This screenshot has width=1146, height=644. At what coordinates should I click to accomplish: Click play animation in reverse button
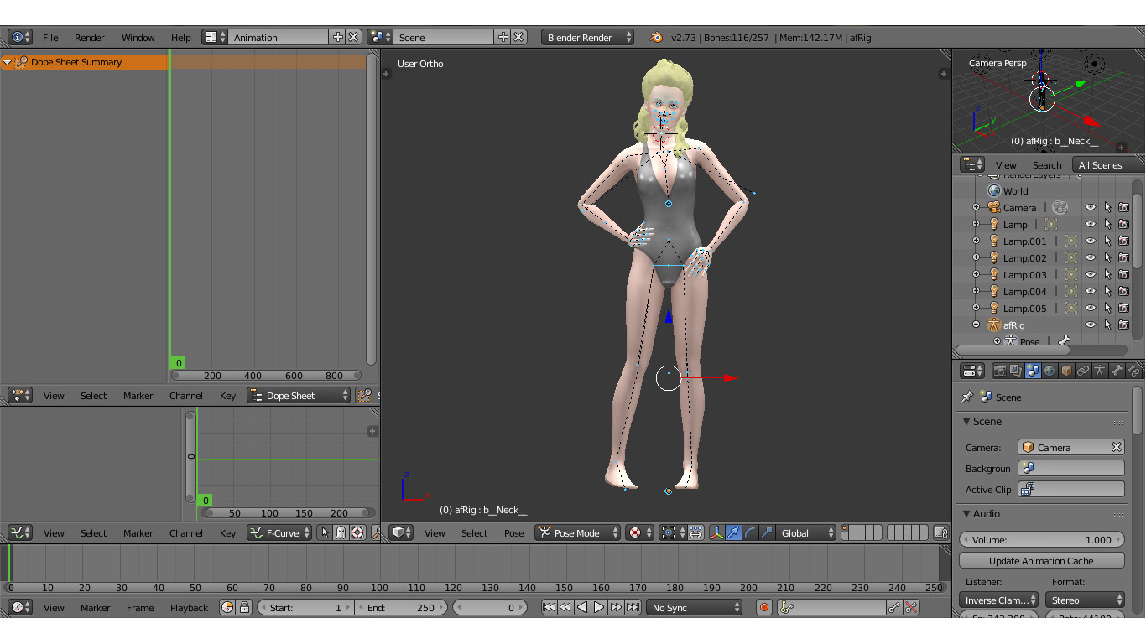582,607
